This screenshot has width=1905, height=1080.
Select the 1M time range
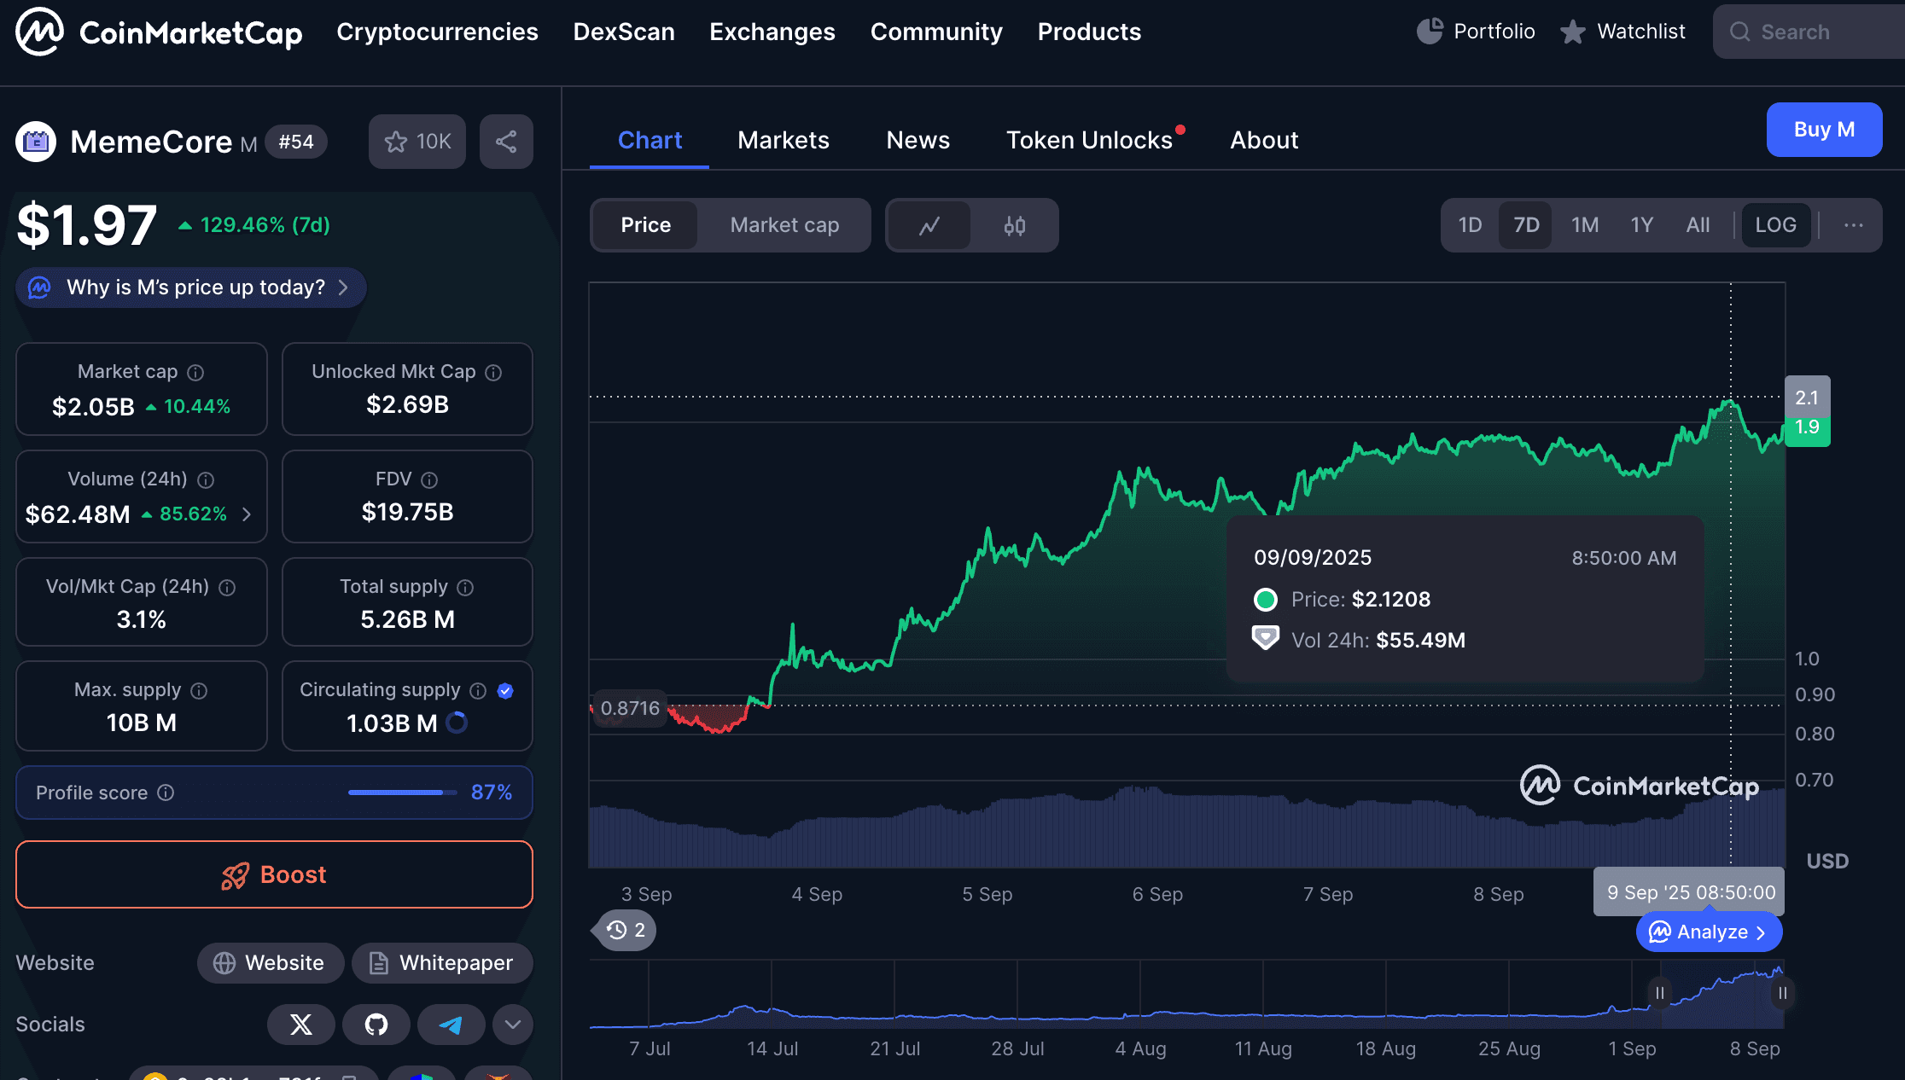coord(1584,225)
